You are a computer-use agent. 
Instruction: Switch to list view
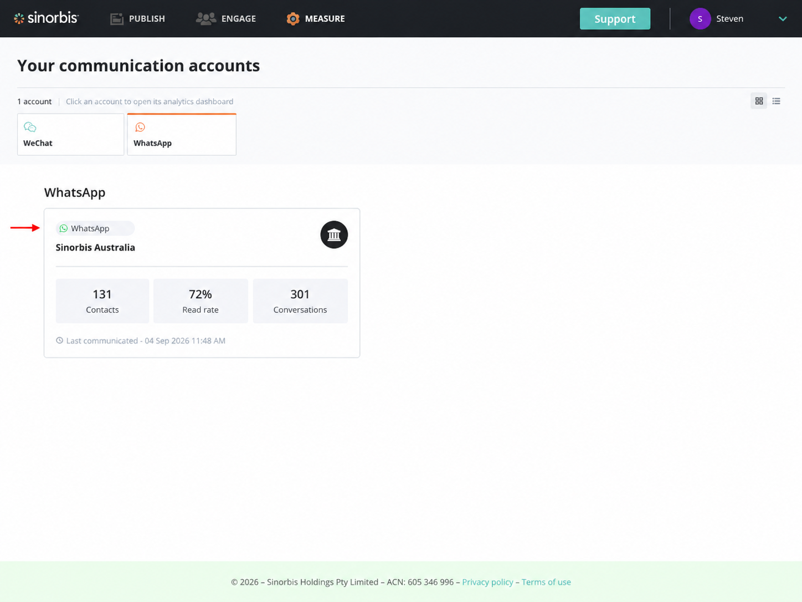(x=777, y=101)
